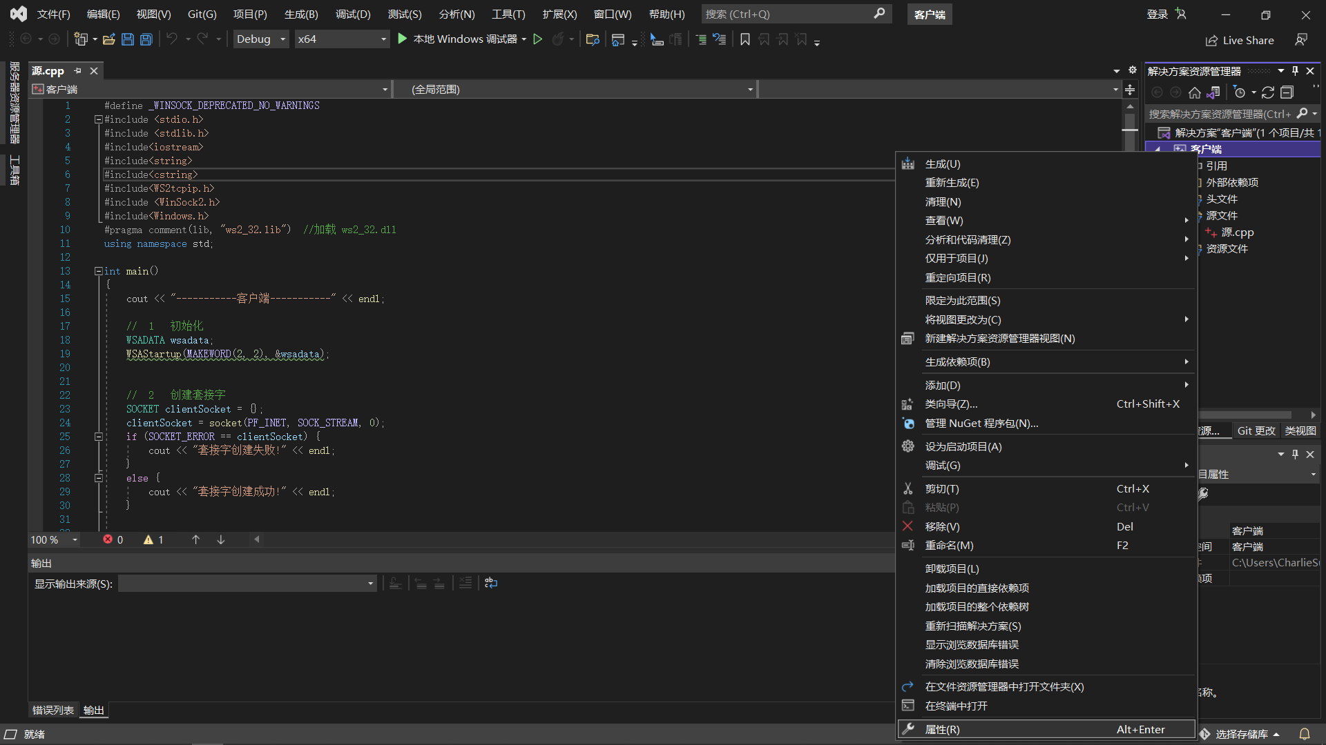Click Collapse All icon in Solution Explorer
Image resolution: width=1326 pixels, height=745 pixels.
[x=1287, y=92]
